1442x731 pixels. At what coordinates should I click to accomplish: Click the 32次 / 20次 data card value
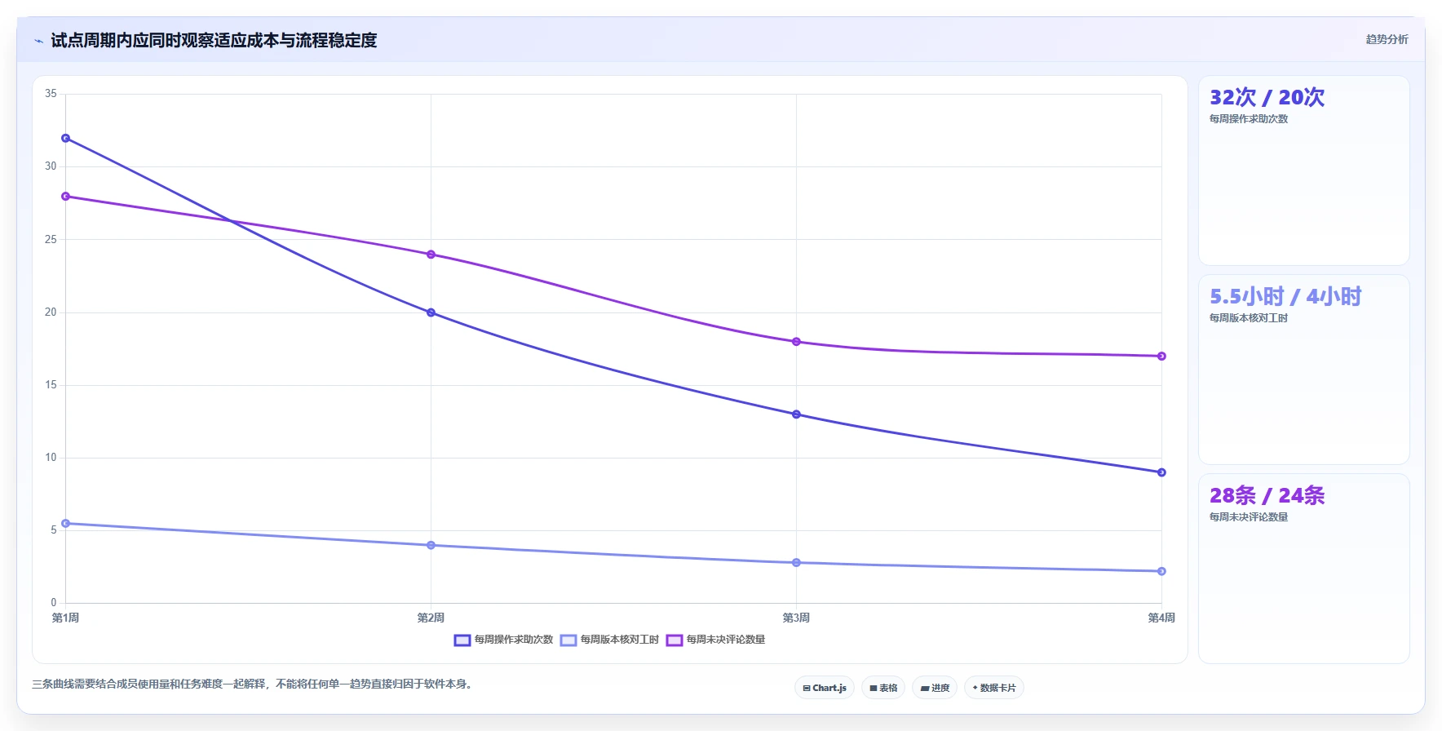pos(1267,97)
